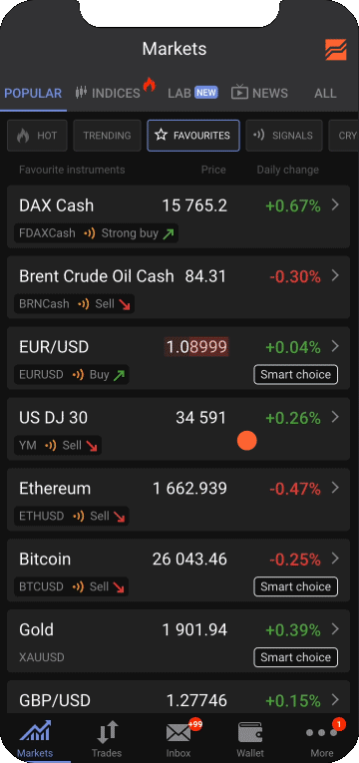Image resolution: width=359 pixels, height=763 pixels.
Task: Open the Trades arrows icon
Action: [x=107, y=733]
